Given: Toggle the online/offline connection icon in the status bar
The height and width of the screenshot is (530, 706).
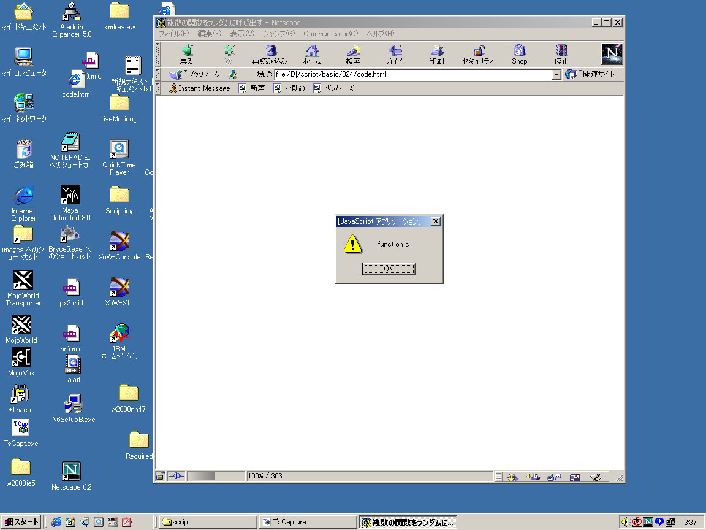Looking at the screenshot, I should (176, 476).
